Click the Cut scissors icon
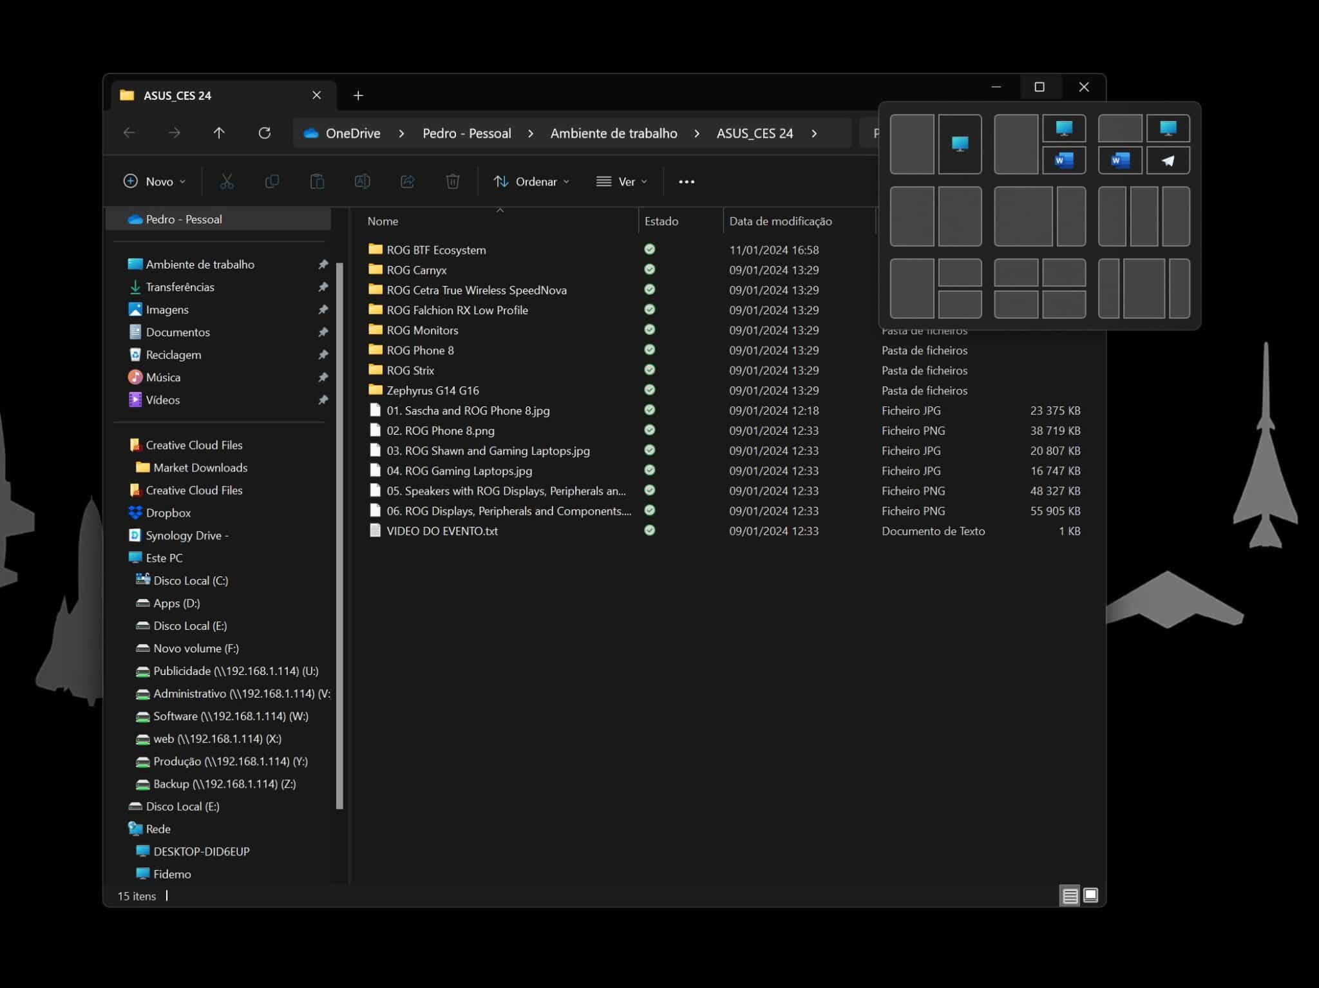Image resolution: width=1319 pixels, height=988 pixels. pyautogui.click(x=227, y=182)
